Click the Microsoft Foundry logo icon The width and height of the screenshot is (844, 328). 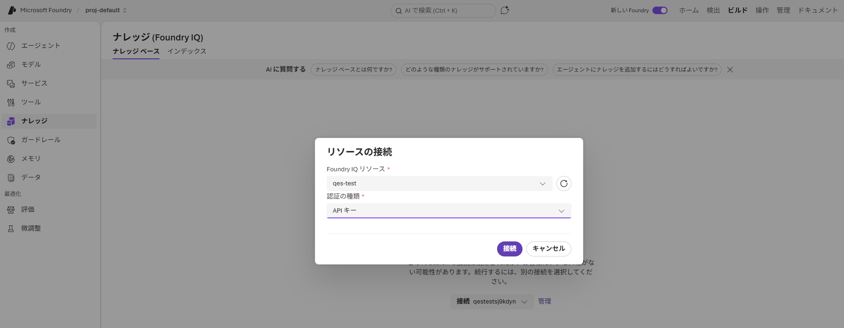(x=12, y=10)
